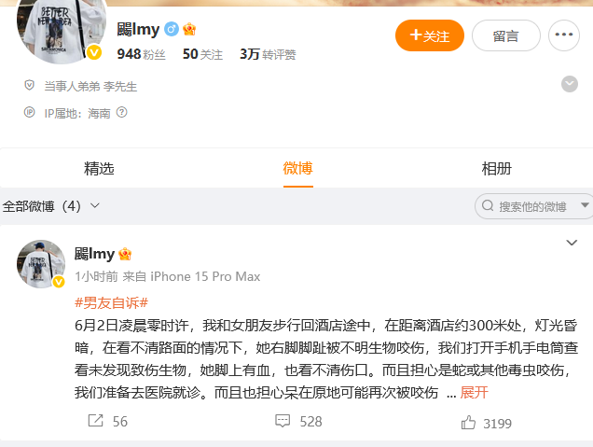
Task: Click the magnifier icon in the search box
Action: pos(488,205)
